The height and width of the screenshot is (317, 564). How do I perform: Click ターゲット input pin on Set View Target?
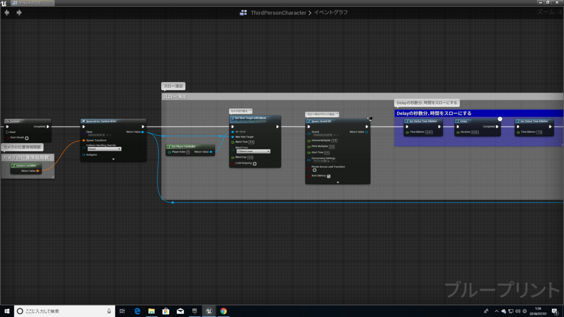tap(233, 132)
